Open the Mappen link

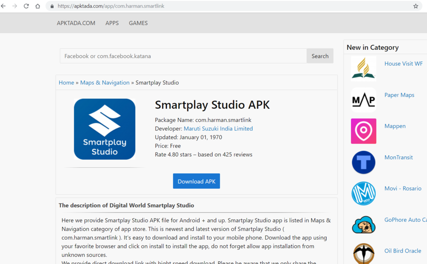click(395, 126)
